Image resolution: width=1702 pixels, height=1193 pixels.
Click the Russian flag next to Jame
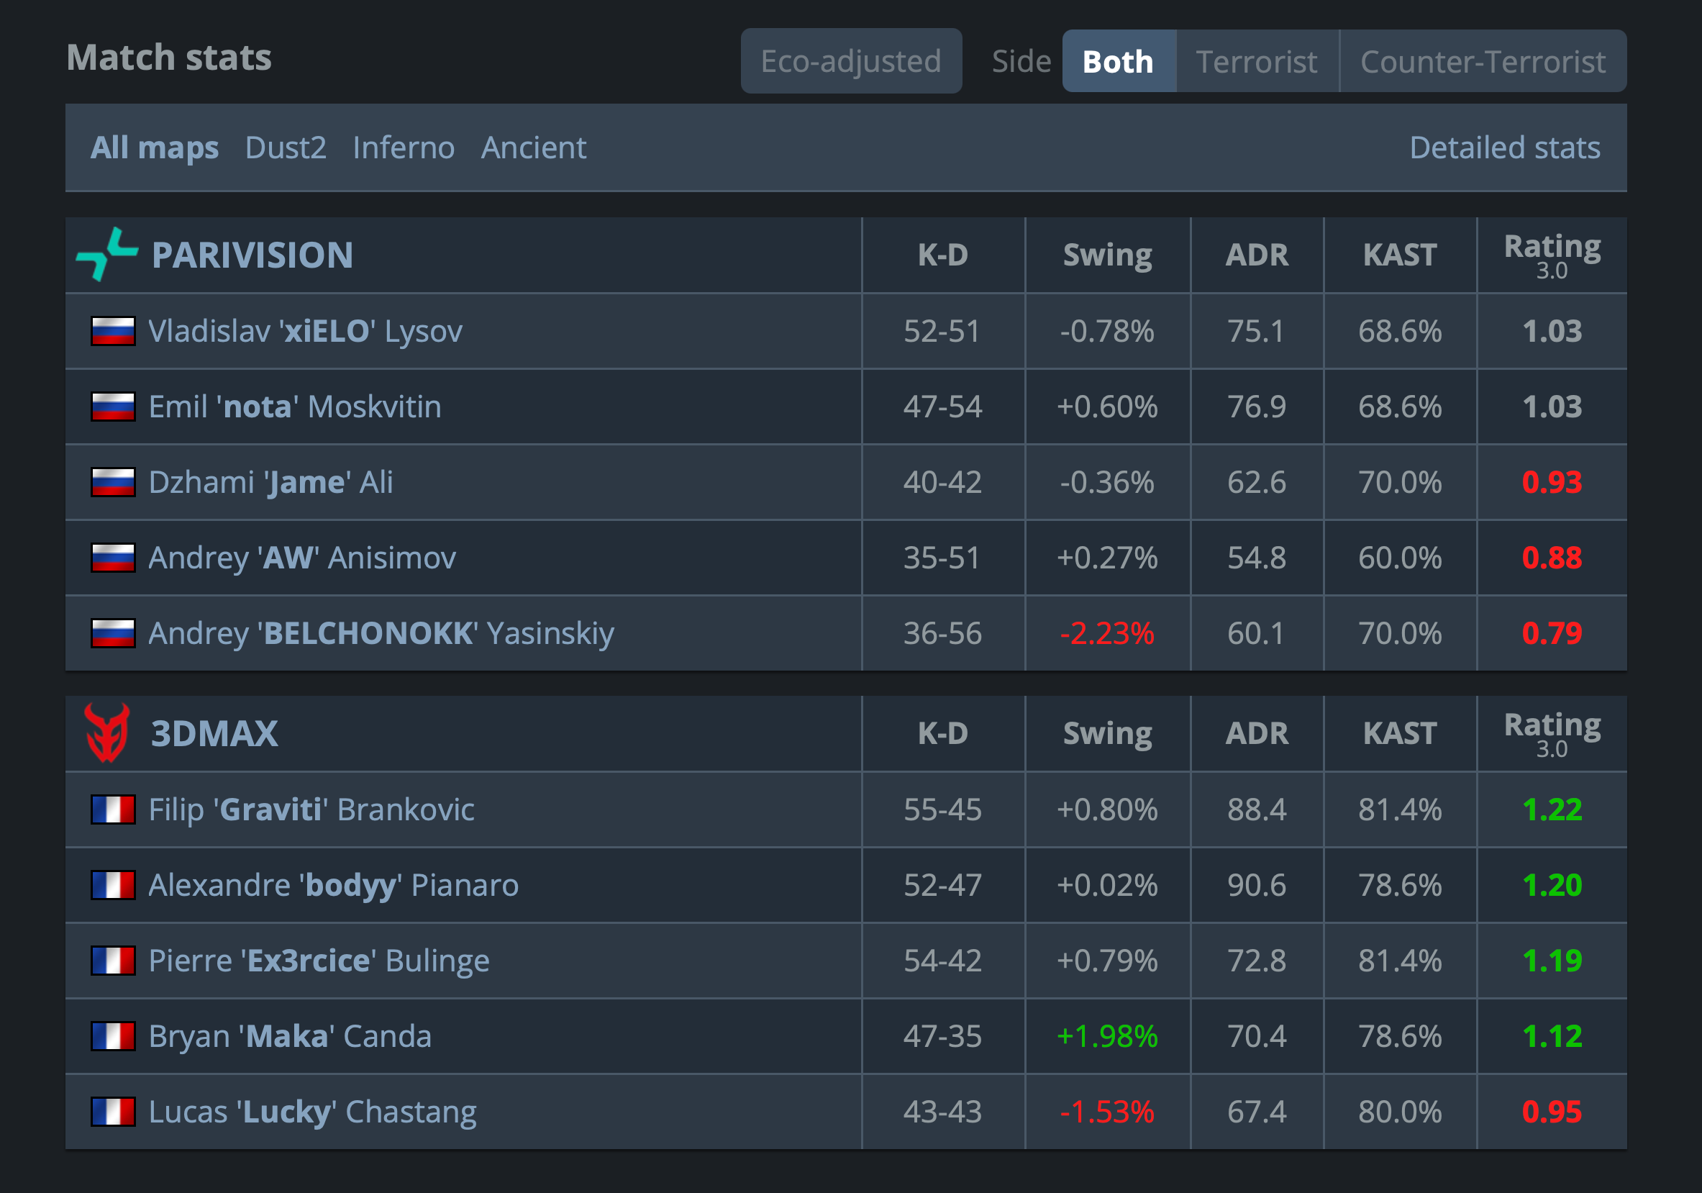(x=113, y=482)
